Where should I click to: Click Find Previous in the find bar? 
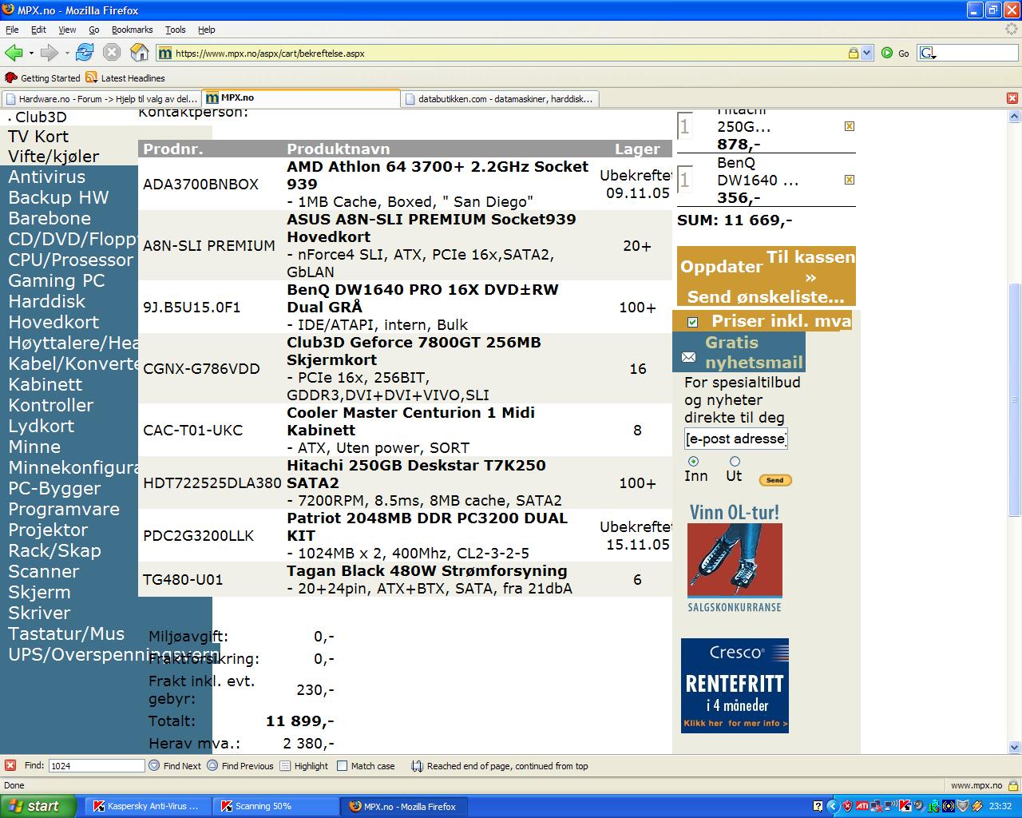240,765
